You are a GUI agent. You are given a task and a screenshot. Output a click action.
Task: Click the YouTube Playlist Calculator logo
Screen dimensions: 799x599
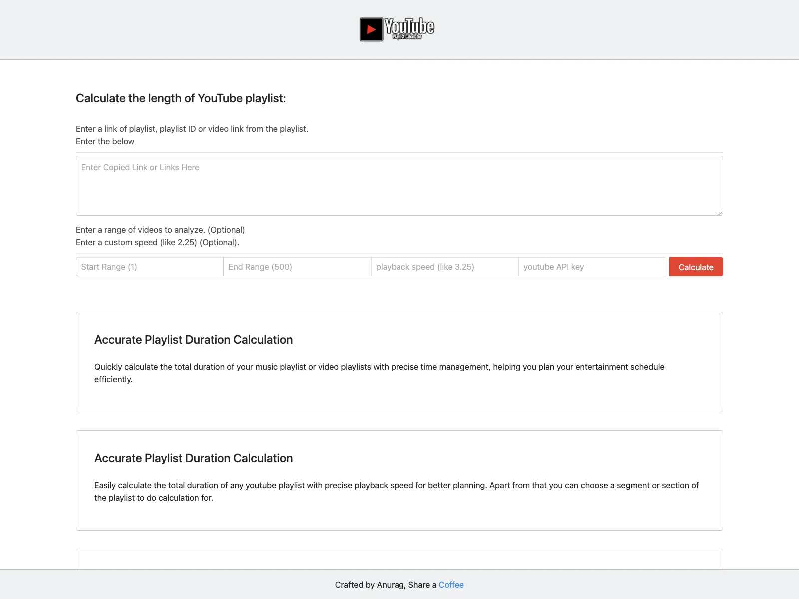coord(397,29)
